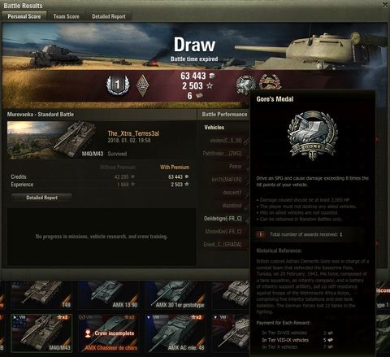Click the diamond-shaped mastery badge icon
The image size is (390, 357).
[x=142, y=86]
